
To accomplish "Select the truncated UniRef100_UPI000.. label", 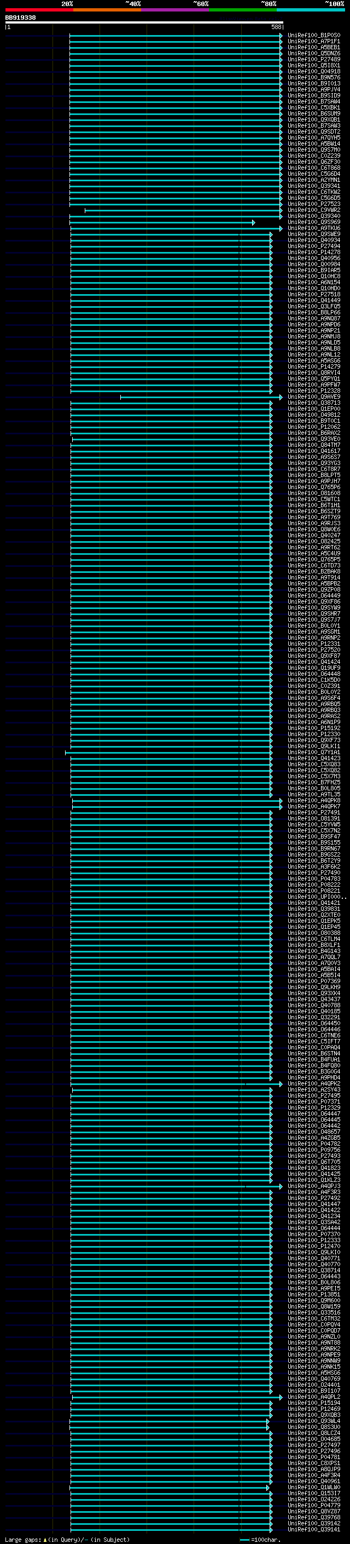I will coord(317,897).
